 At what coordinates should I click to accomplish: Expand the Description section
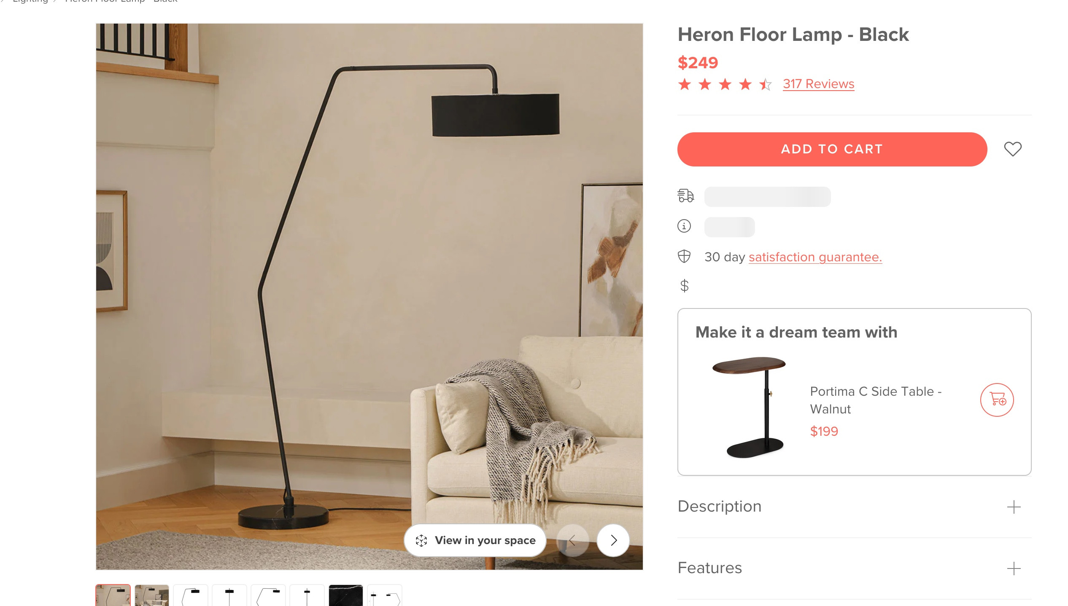(855, 507)
